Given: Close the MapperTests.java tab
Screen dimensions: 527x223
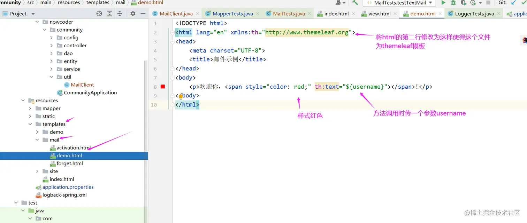Looking at the screenshot, I should point(258,14).
